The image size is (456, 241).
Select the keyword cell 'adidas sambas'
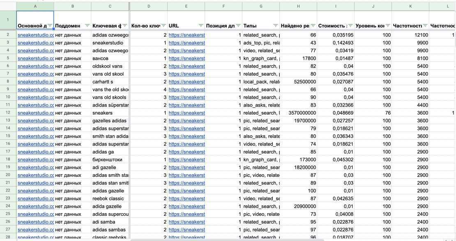click(110, 230)
